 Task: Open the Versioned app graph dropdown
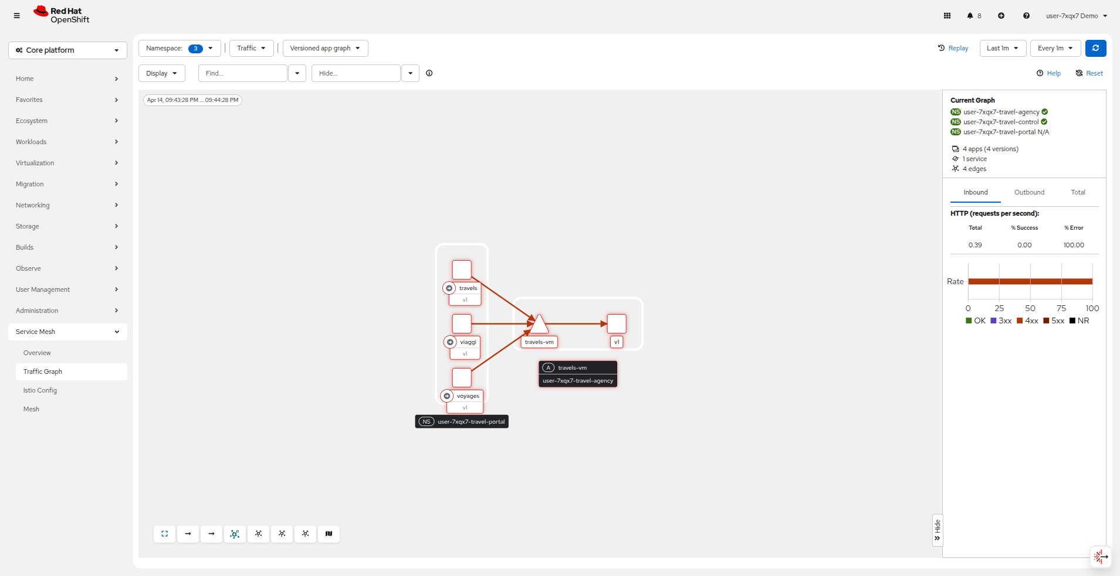325,48
